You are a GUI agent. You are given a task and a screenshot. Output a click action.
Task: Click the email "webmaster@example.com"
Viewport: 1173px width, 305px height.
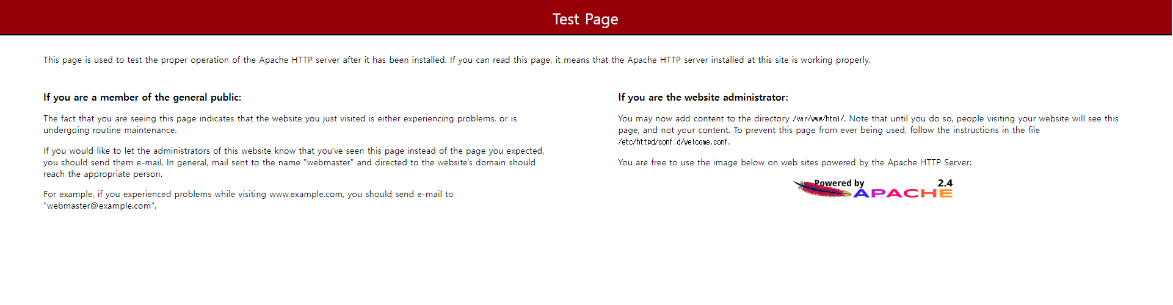click(99, 206)
